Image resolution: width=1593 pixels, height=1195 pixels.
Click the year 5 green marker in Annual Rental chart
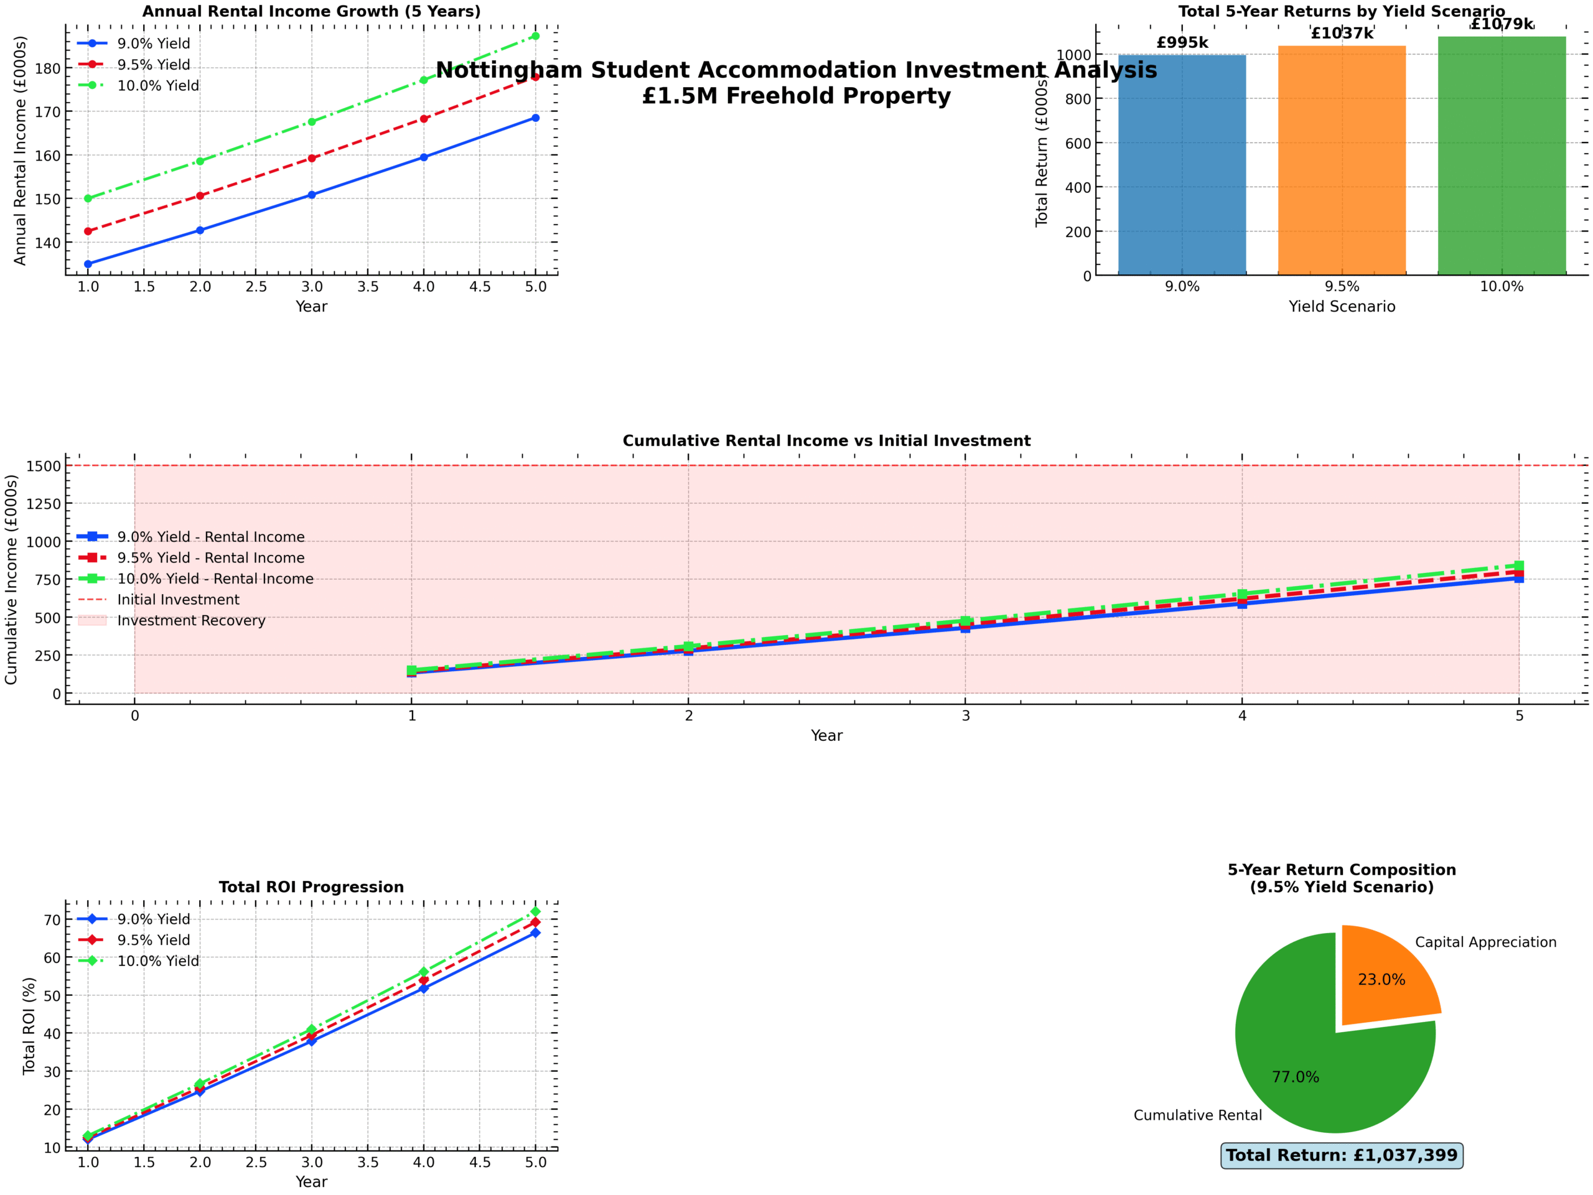(535, 36)
